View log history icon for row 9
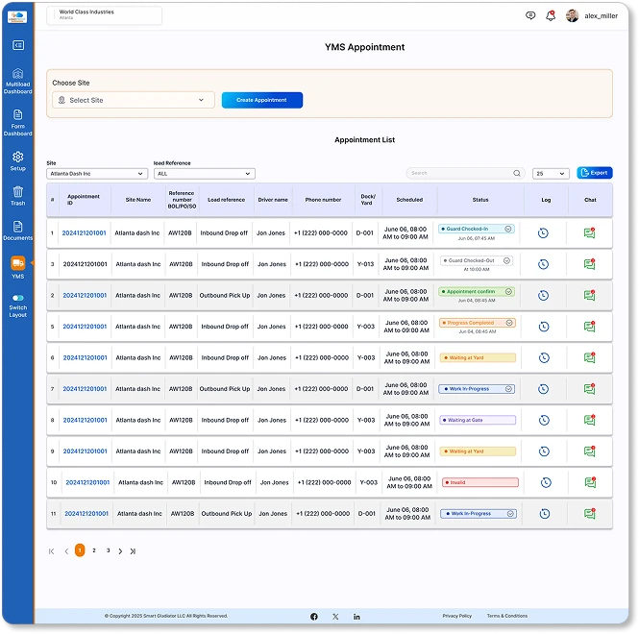This screenshot has width=639, height=634. pyautogui.click(x=544, y=451)
